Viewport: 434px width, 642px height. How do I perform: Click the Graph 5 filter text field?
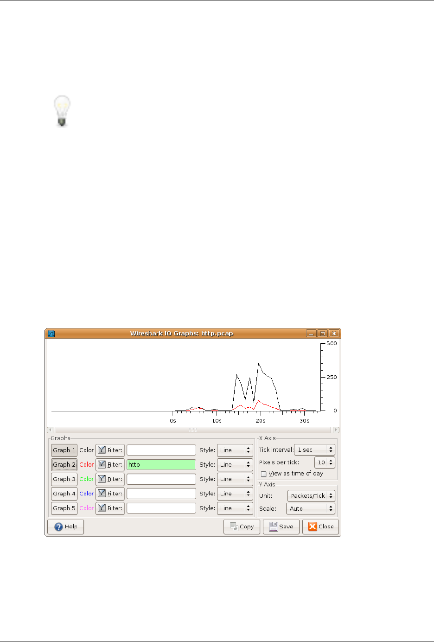(161, 508)
